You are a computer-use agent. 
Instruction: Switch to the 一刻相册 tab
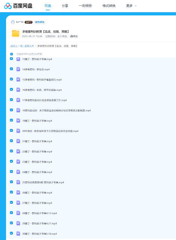85,6
